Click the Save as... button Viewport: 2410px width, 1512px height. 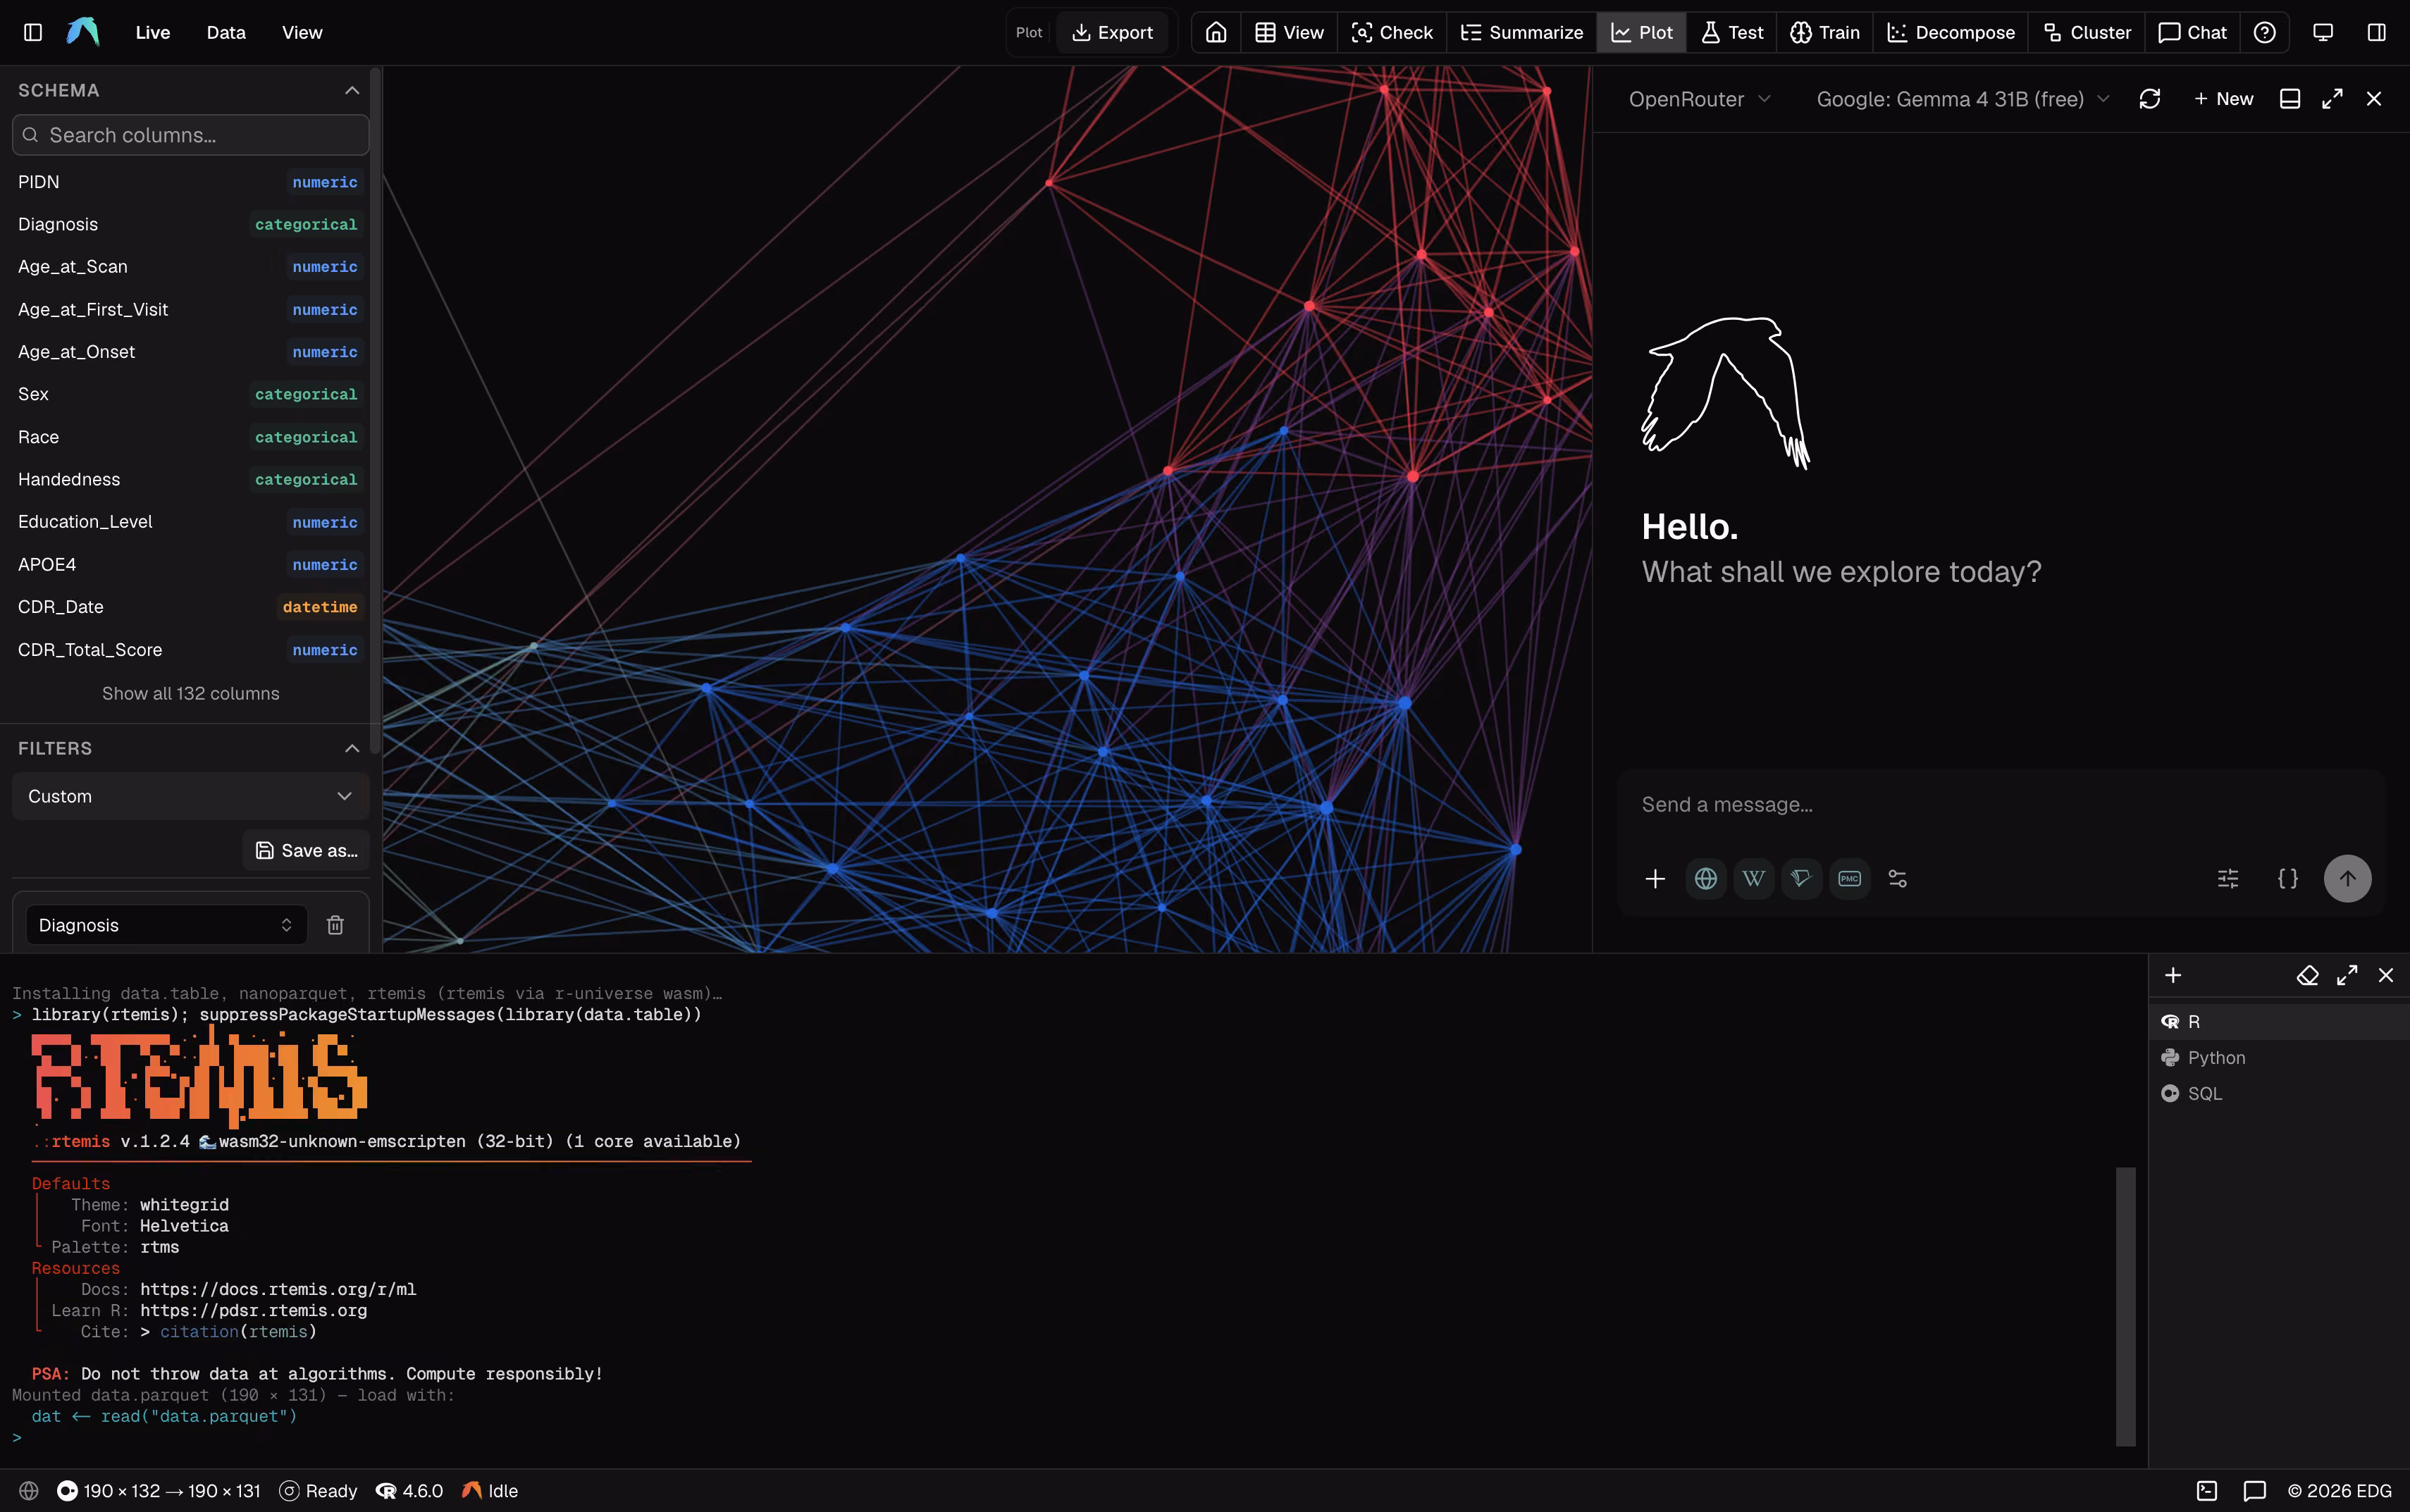point(307,850)
